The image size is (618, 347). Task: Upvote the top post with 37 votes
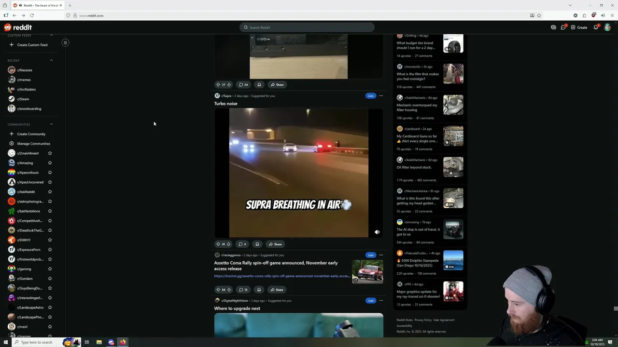[x=218, y=85]
